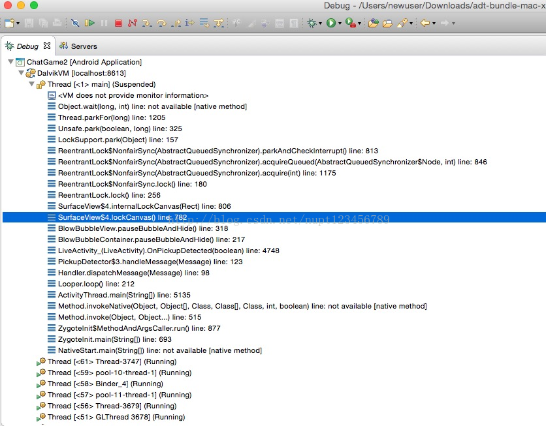Open the New wizard toolbar icon
The image size is (546, 426).
(x=9, y=23)
